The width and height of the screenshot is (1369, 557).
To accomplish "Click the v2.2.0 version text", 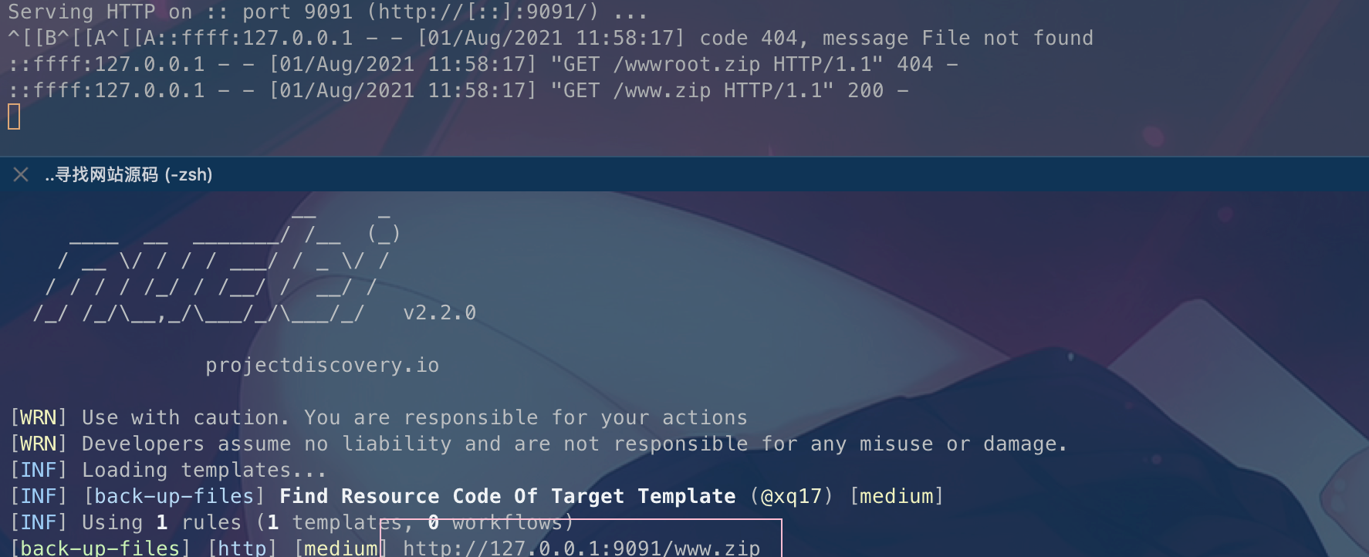I will tap(439, 312).
